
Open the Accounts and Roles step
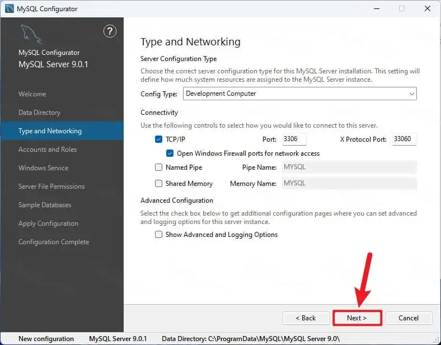(x=48, y=150)
